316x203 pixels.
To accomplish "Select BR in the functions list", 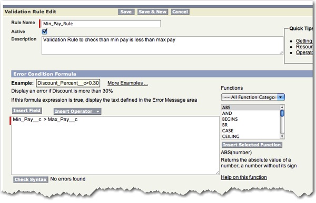I will point(251,125).
